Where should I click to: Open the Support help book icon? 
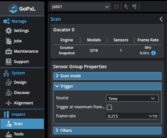[9, 62]
